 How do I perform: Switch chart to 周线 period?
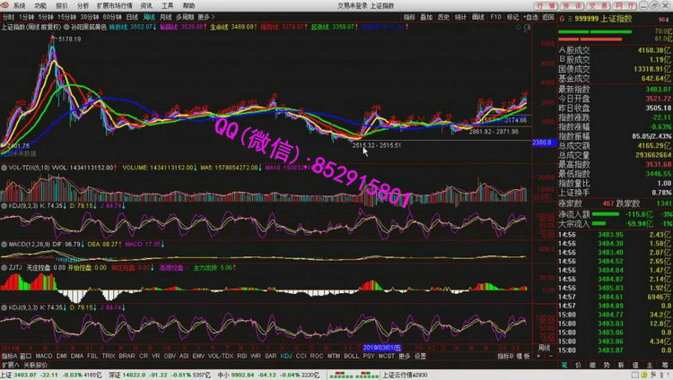(x=149, y=16)
